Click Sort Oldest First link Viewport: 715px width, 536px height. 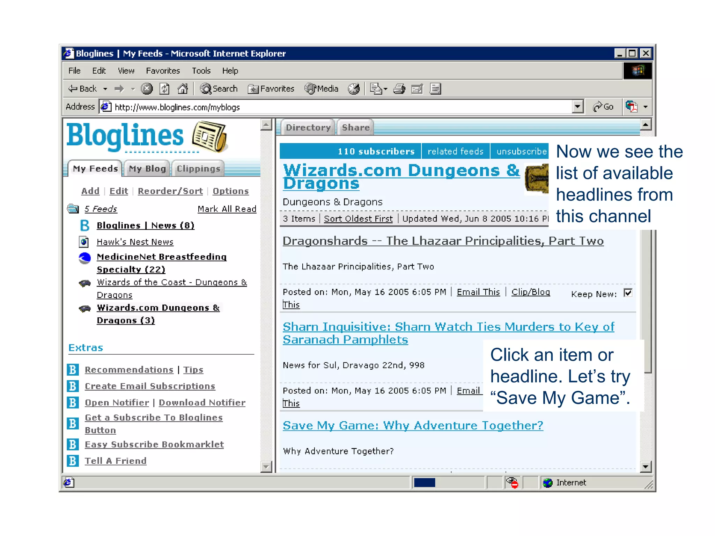pos(358,219)
